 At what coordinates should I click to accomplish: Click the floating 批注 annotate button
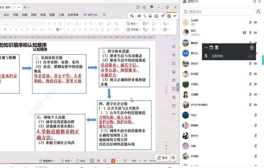162,158
